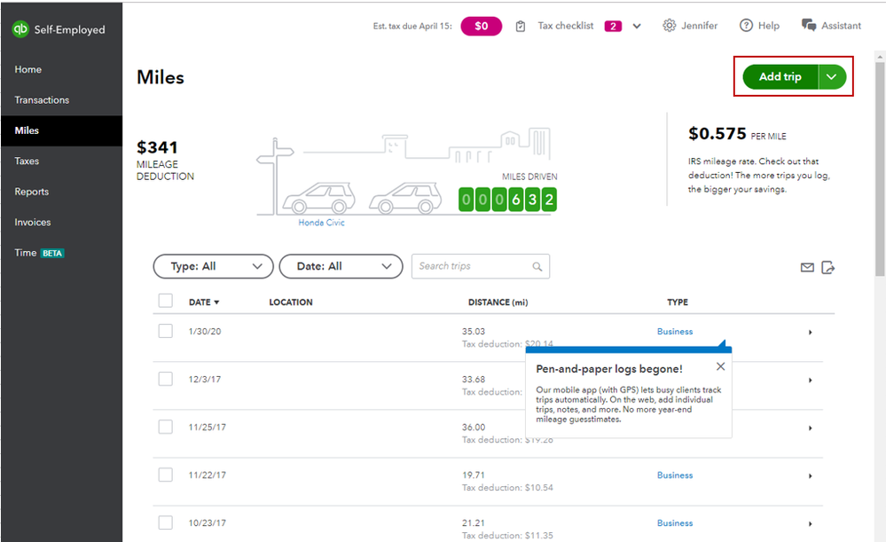Click the $0 estimated tax pill
Image resolution: width=886 pixels, height=542 pixels.
(x=481, y=26)
